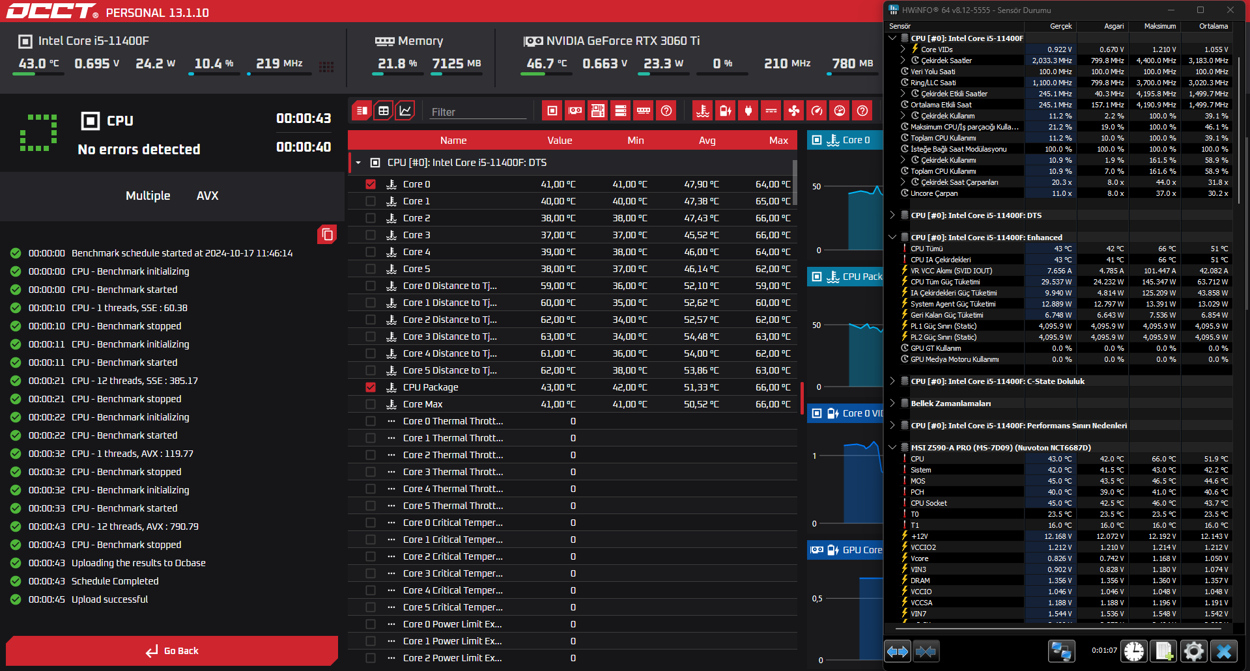Open the GPU Core graph header

[845, 550]
